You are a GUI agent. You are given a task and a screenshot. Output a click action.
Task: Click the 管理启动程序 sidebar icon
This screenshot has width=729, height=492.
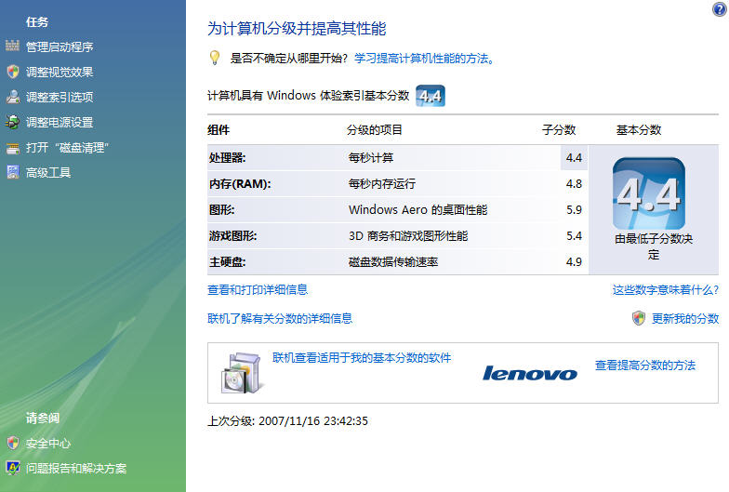pyautogui.click(x=12, y=47)
